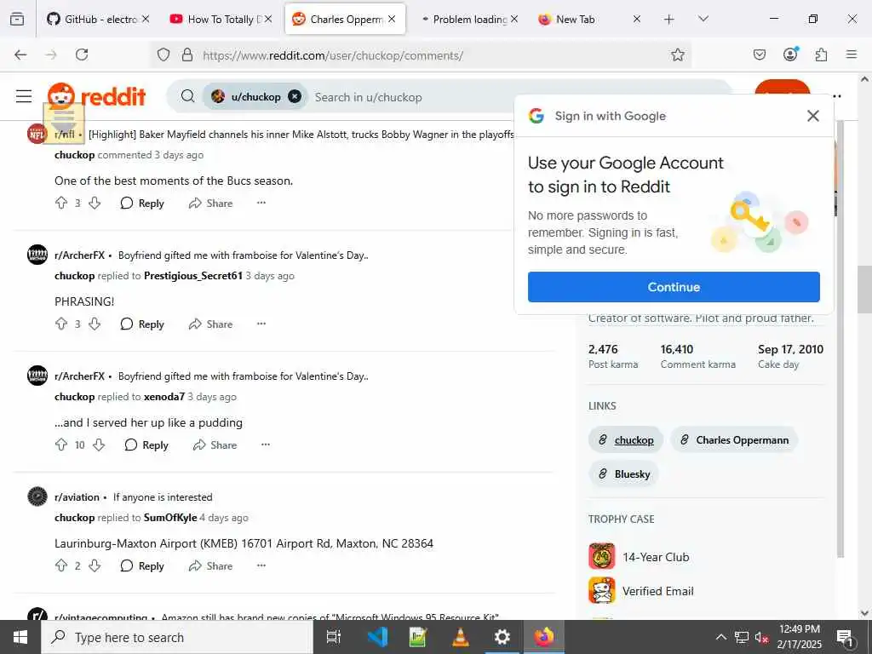Screen dimensions: 872x654
Task: Reply to the Laurinburg-Maxton Airport comment
Action: [142, 565]
